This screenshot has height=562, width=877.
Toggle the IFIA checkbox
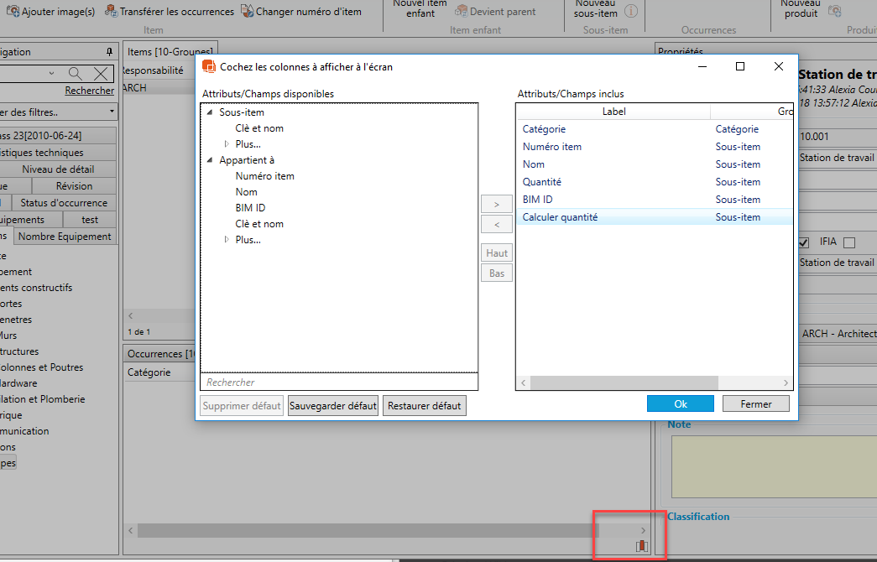(848, 243)
